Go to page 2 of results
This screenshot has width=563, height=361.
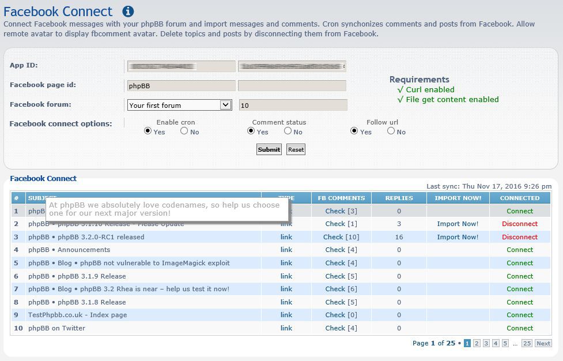(477, 343)
